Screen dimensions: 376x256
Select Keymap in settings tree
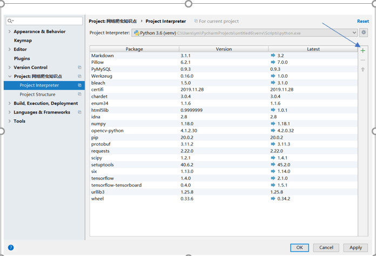pyautogui.click(x=23, y=41)
